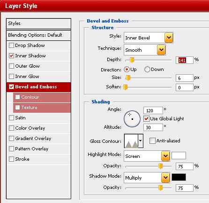Click the Gloss Contour curve thumbnail
209x203 pixels.
click(x=131, y=141)
